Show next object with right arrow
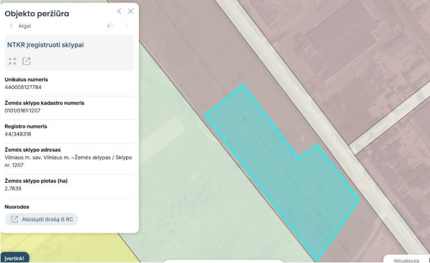This screenshot has width=430, height=263. tap(126, 26)
